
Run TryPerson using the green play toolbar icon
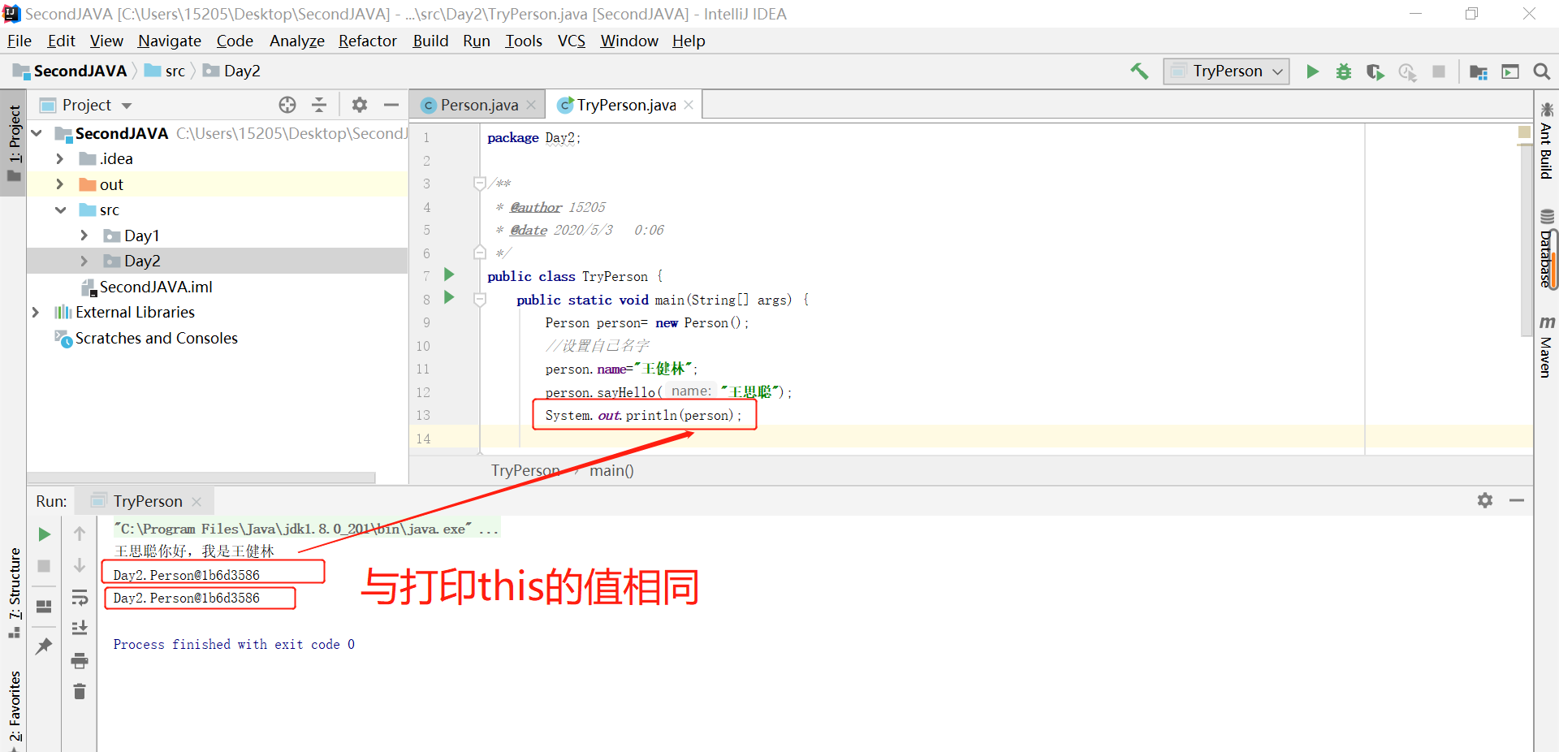click(1313, 71)
